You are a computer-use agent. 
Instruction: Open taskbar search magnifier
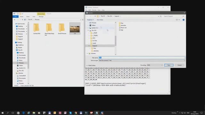point(8,113)
